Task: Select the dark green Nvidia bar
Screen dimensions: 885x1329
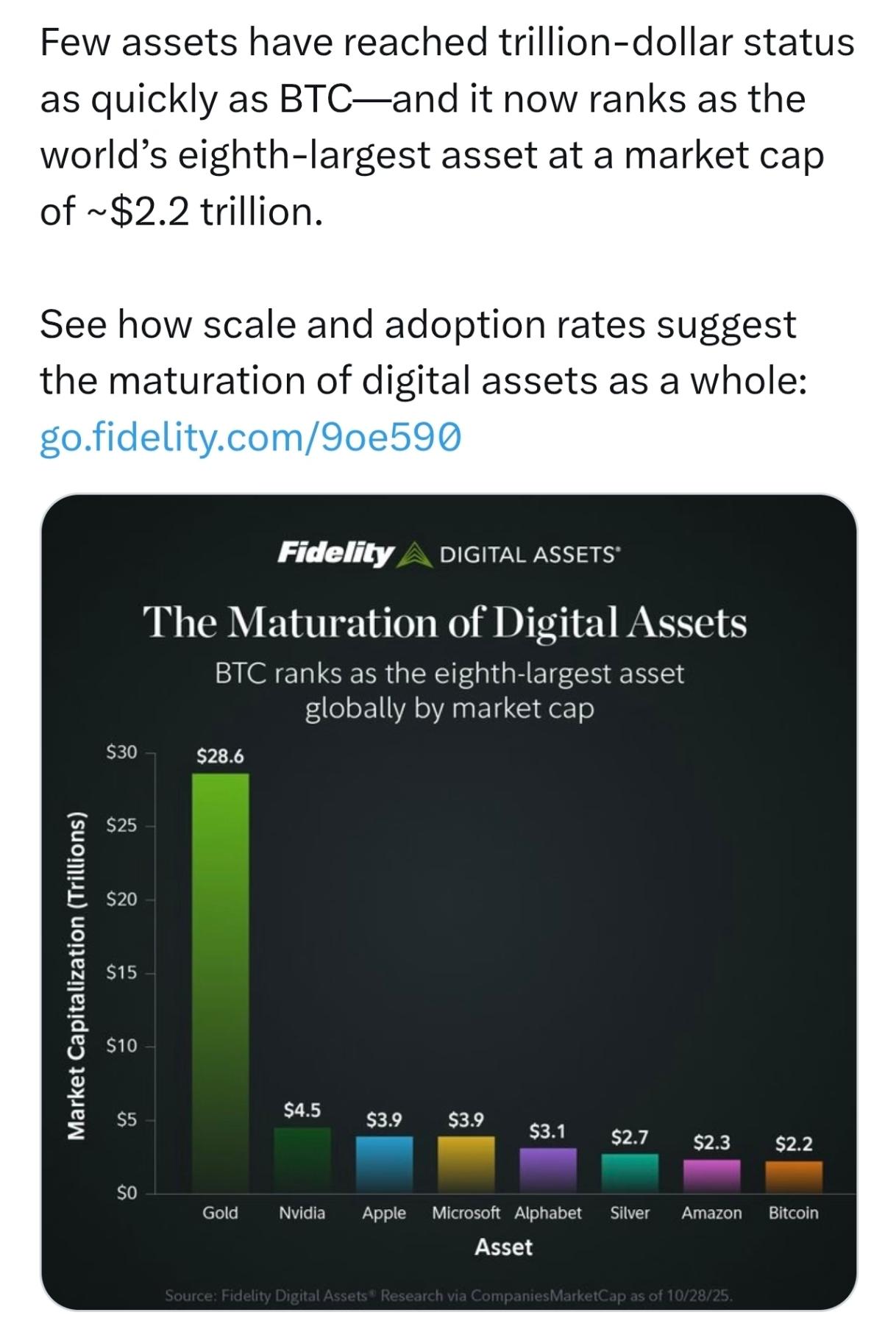Action: 302,1160
